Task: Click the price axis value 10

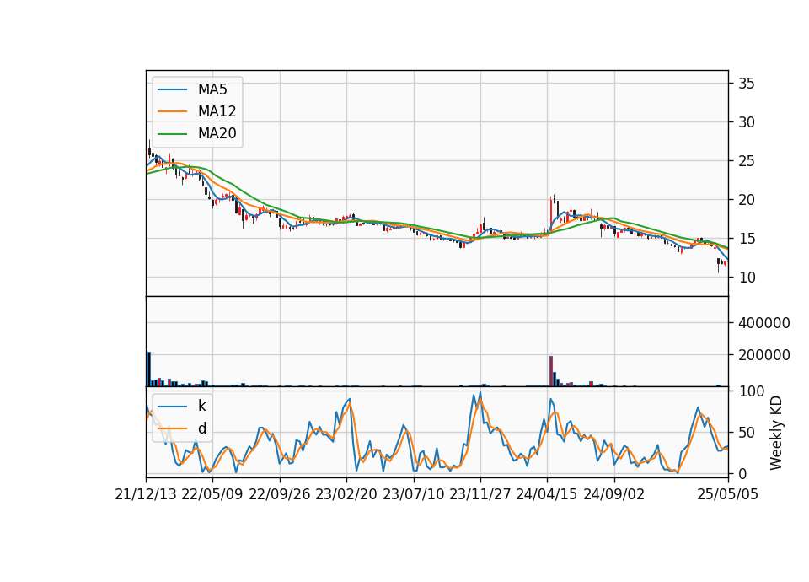Action: click(747, 278)
